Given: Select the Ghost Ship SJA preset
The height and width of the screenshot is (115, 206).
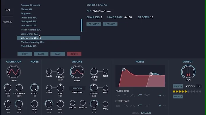Looking at the screenshot, I should (29, 18).
